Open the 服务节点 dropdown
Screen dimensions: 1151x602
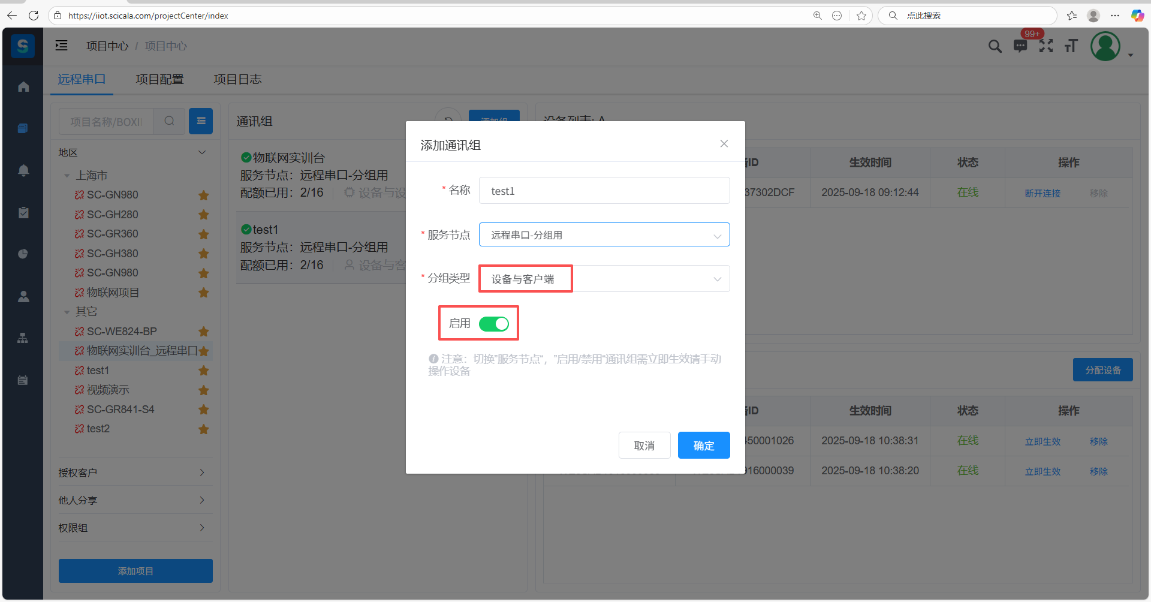pyautogui.click(x=604, y=235)
